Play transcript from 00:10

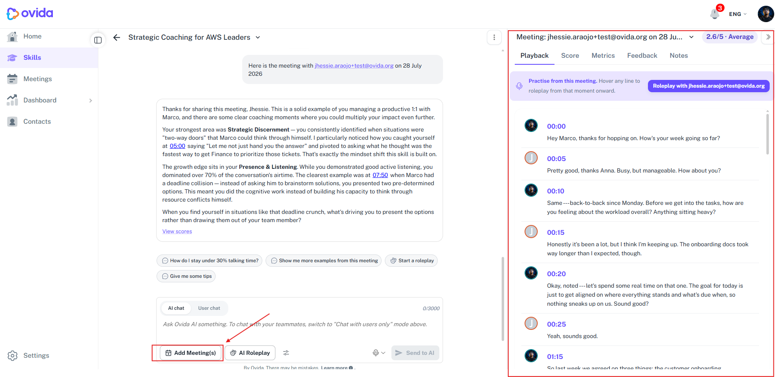coord(555,191)
